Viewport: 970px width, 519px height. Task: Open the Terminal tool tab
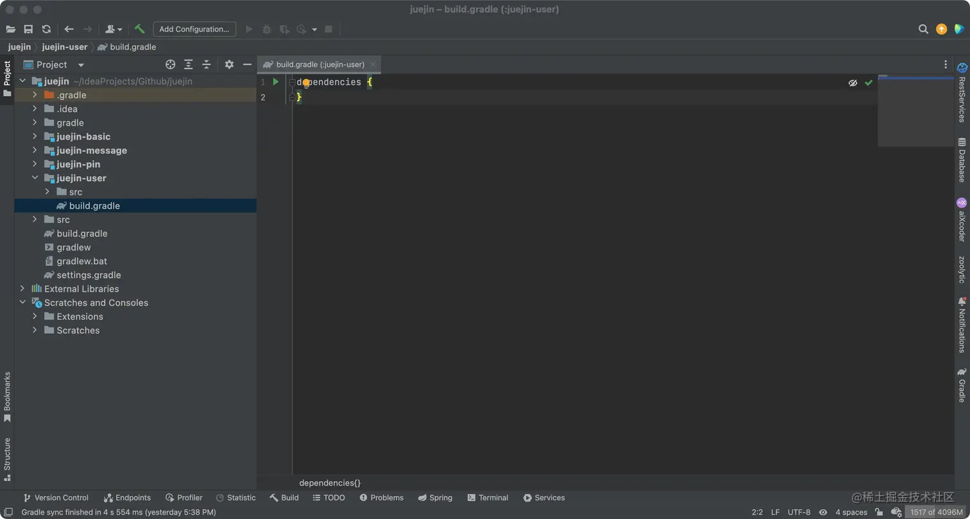488,498
